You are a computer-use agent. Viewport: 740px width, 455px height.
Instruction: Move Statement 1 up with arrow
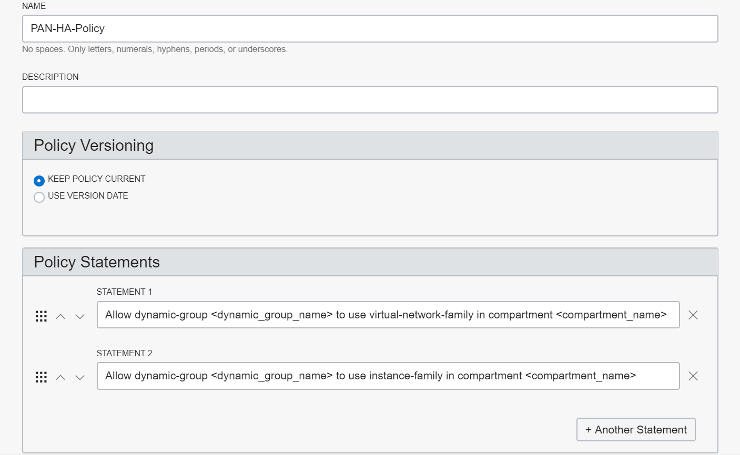[x=60, y=316]
